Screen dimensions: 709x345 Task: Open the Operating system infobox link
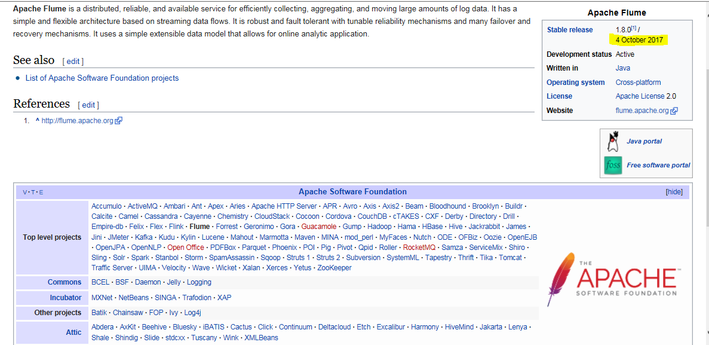(x=576, y=83)
